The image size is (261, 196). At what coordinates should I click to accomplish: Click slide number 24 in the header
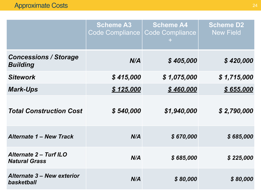click(x=255, y=6)
